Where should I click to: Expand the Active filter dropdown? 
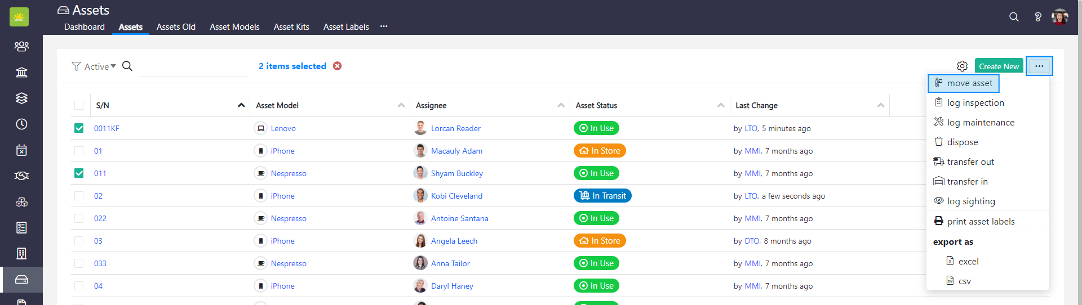pyautogui.click(x=94, y=66)
